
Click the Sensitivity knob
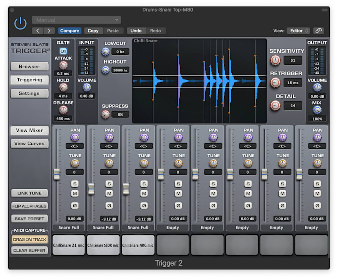tap(275, 60)
